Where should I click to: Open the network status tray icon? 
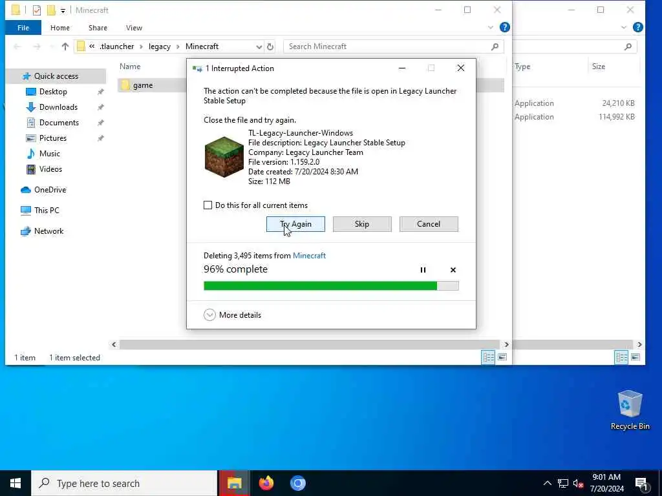[563, 483]
